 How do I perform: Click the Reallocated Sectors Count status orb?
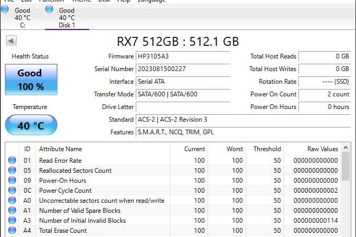pos(12,171)
